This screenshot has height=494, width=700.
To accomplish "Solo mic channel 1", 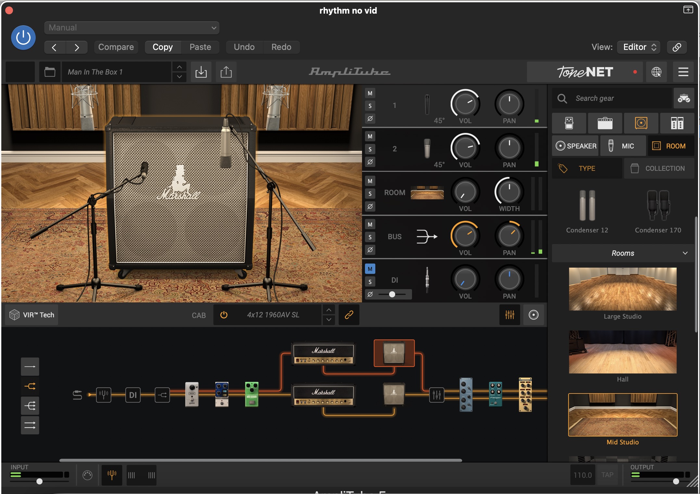I will 370,106.
